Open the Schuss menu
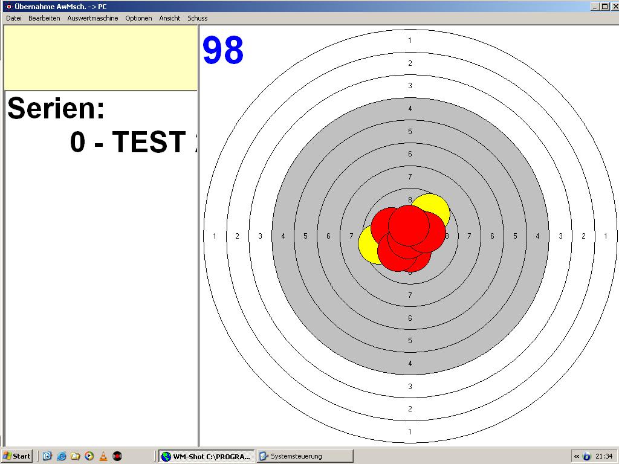This screenshot has height=464, width=619. tap(197, 18)
